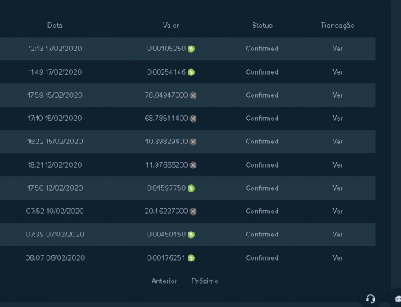View transaction from 17:10 15/02/2020
The image size is (401, 307).
coord(338,119)
